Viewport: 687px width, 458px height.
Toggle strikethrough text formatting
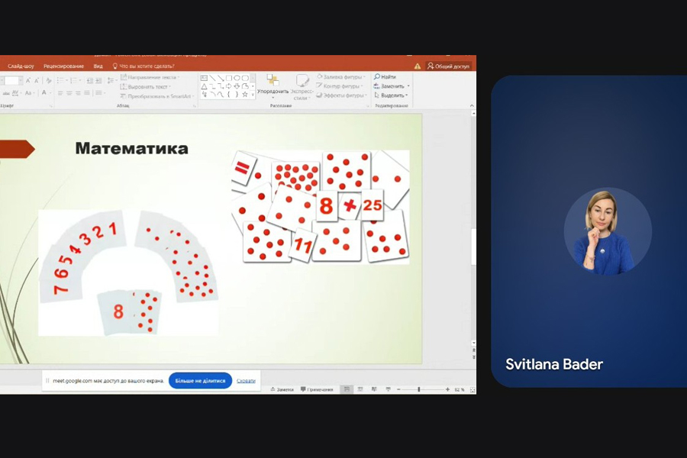point(7,93)
